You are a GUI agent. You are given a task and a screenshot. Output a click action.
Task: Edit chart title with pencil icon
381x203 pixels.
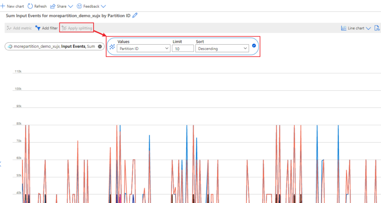point(135,16)
